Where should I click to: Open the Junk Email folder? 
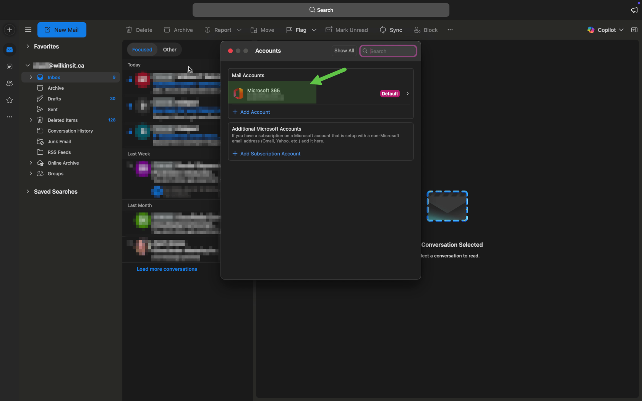[x=59, y=141]
